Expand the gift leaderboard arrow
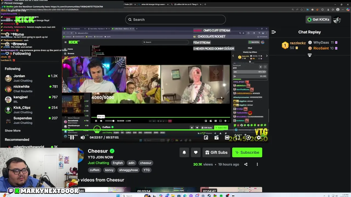Screen dimensions: 351x197 [310, 55]
